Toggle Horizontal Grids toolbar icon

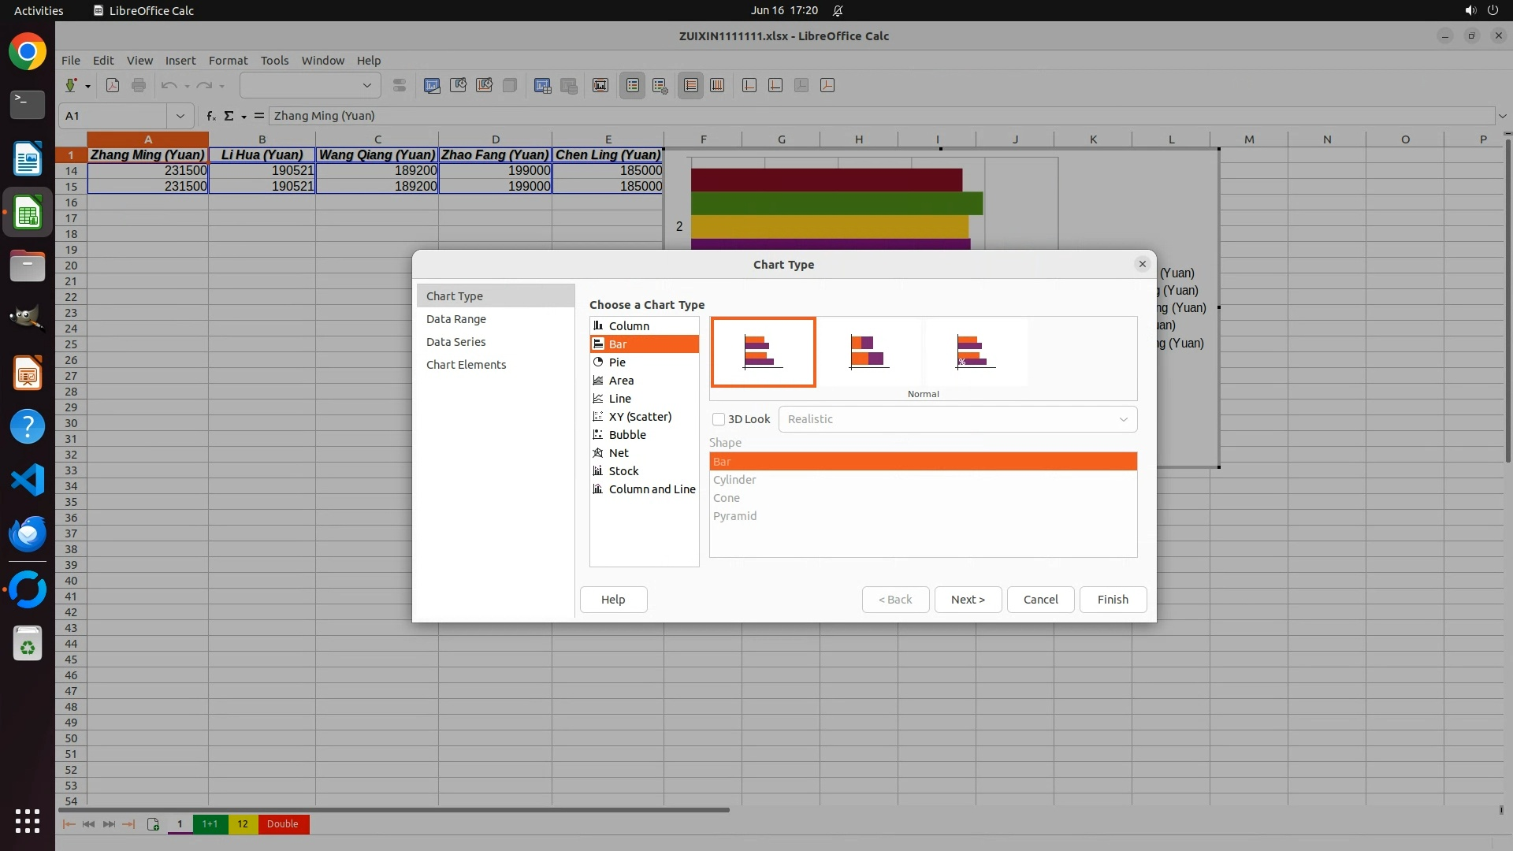pos(691,85)
